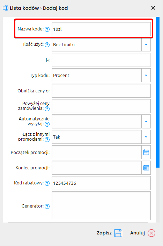Click the blue vertical scrollbar
The height and width of the screenshot is (246, 163).
(x=158, y=92)
